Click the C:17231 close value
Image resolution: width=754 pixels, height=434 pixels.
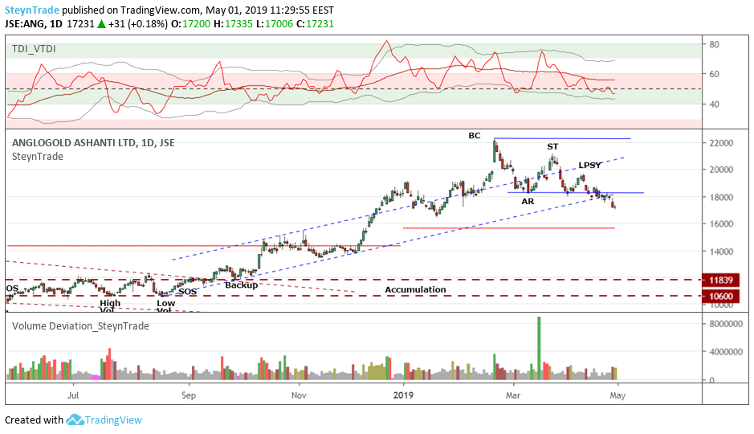(x=315, y=24)
